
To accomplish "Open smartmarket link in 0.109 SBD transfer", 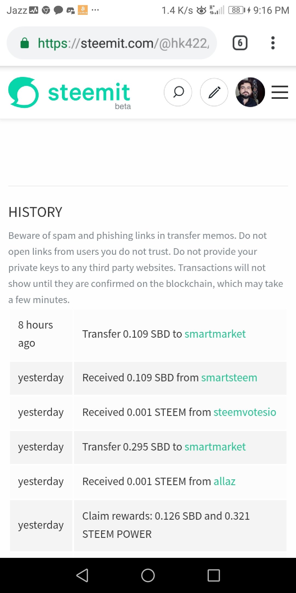I will (x=215, y=334).
